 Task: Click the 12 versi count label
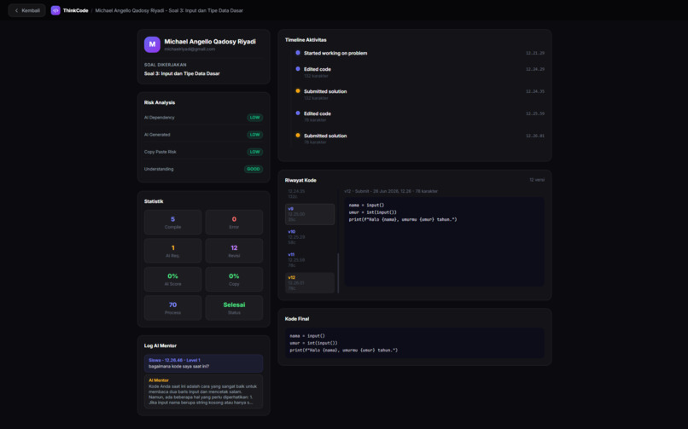click(x=537, y=180)
